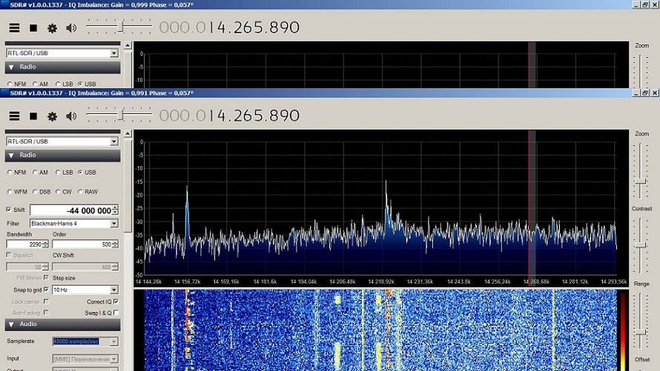Collapse the Radio panel in the front window
Image resolution: width=660 pixels, height=371 pixels.
63,156
